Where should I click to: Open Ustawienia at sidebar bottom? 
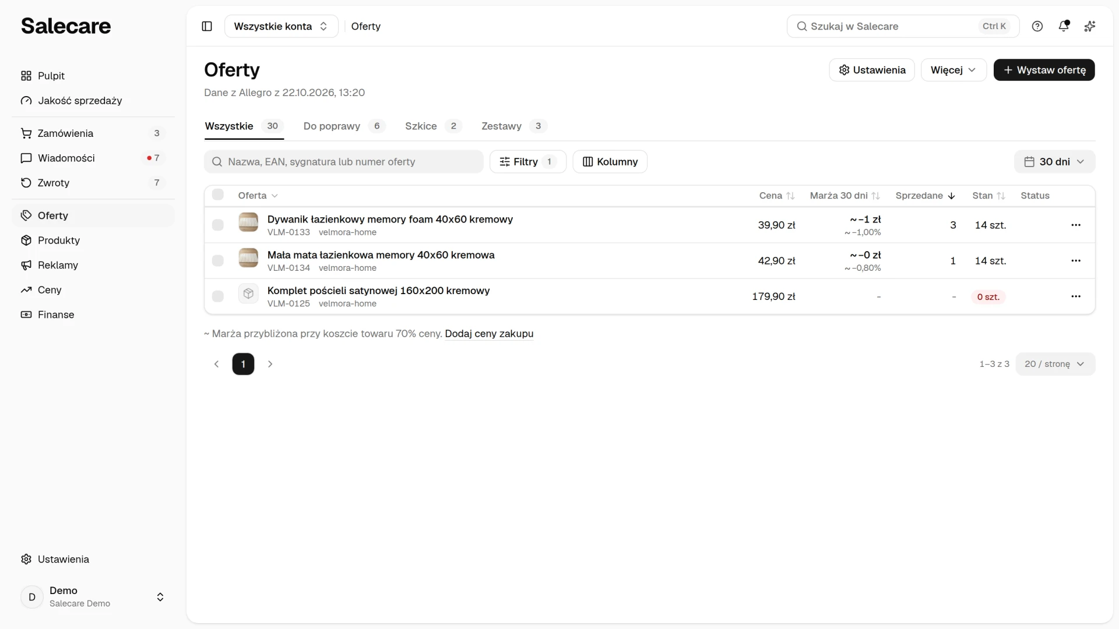click(93, 559)
